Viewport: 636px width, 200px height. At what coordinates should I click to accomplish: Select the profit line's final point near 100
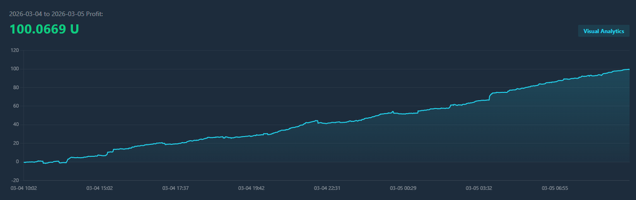point(629,69)
